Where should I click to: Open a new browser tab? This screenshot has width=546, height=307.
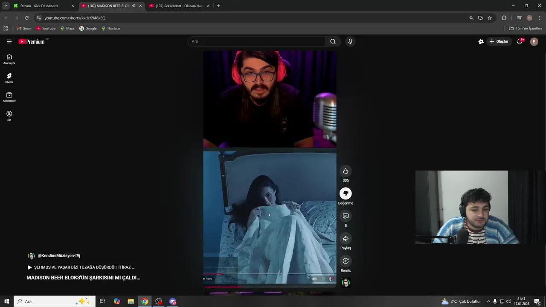218,6
